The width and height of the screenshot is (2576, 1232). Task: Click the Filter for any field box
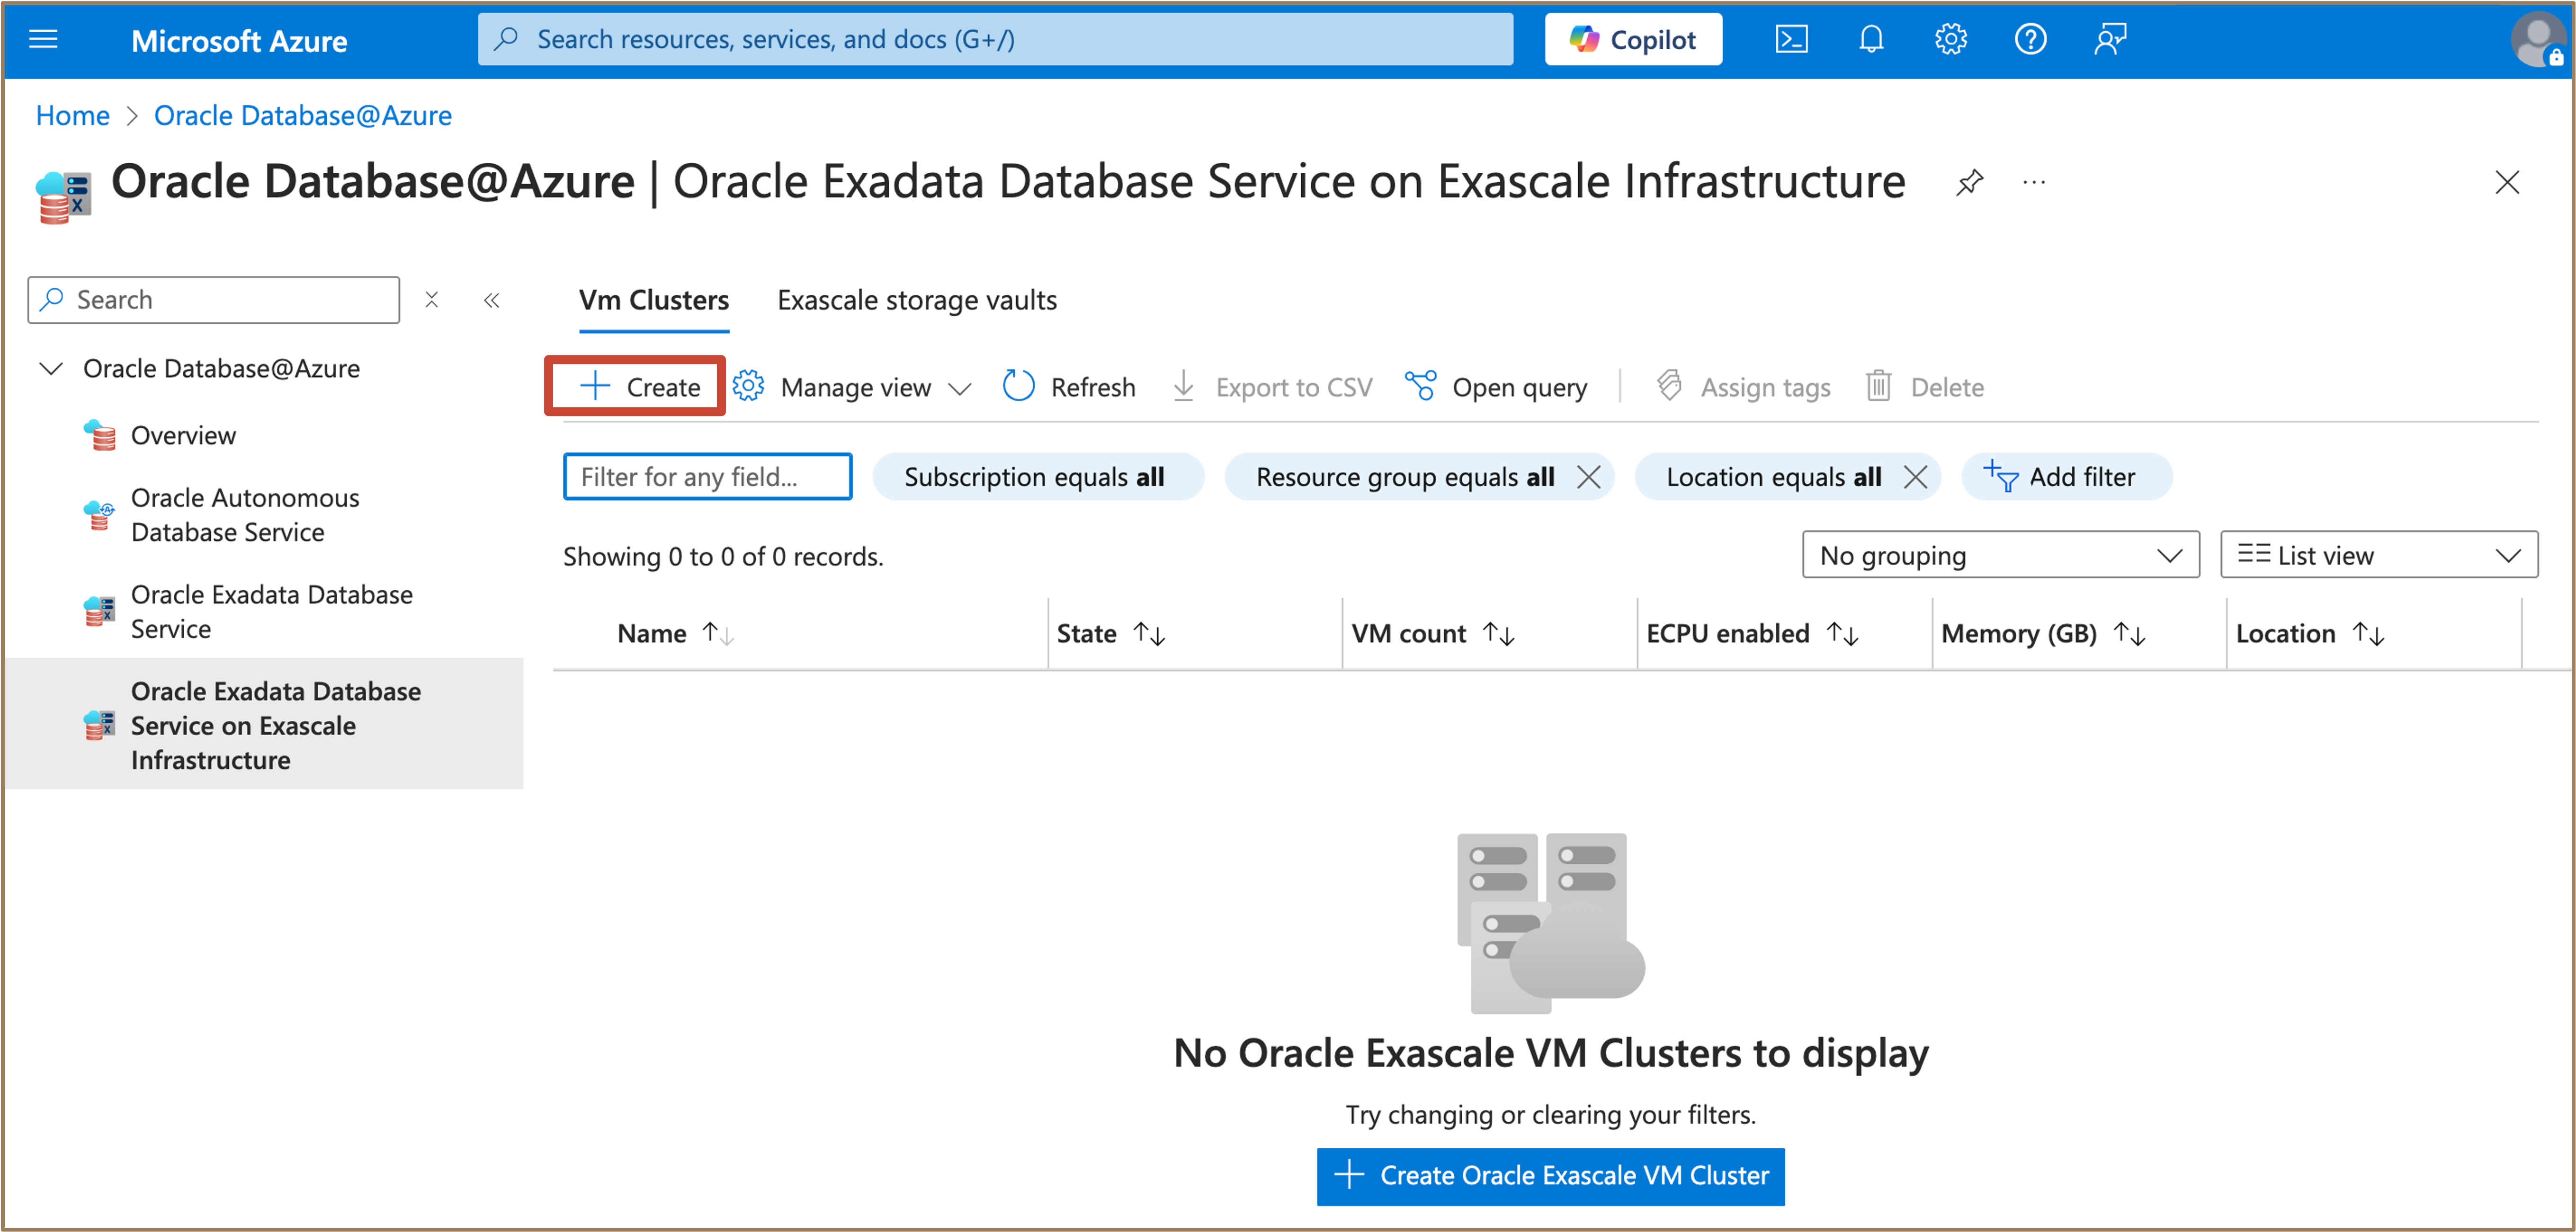707,477
